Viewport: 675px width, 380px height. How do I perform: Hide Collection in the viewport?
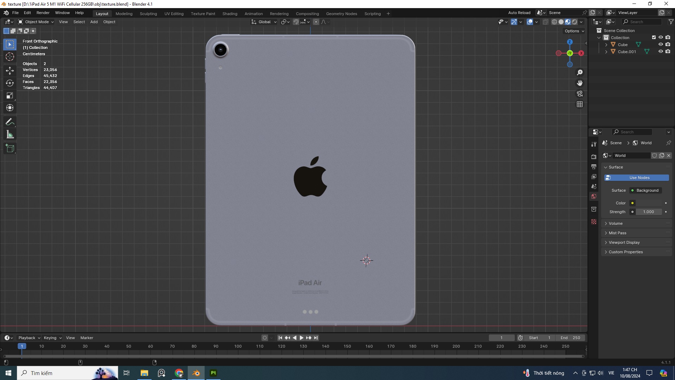pyautogui.click(x=661, y=37)
